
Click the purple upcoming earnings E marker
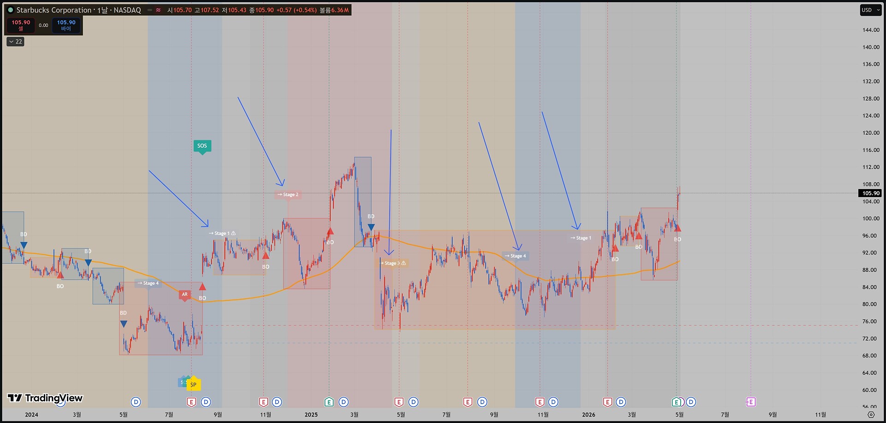pyautogui.click(x=751, y=402)
